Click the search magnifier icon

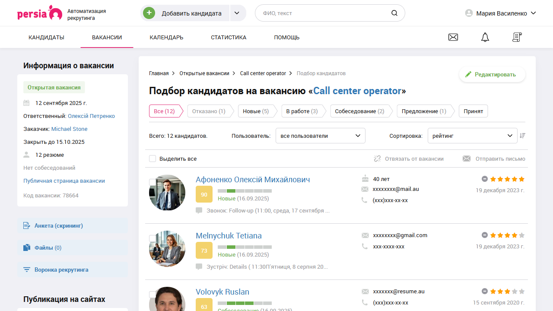pyautogui.click(x=394, y=13)
